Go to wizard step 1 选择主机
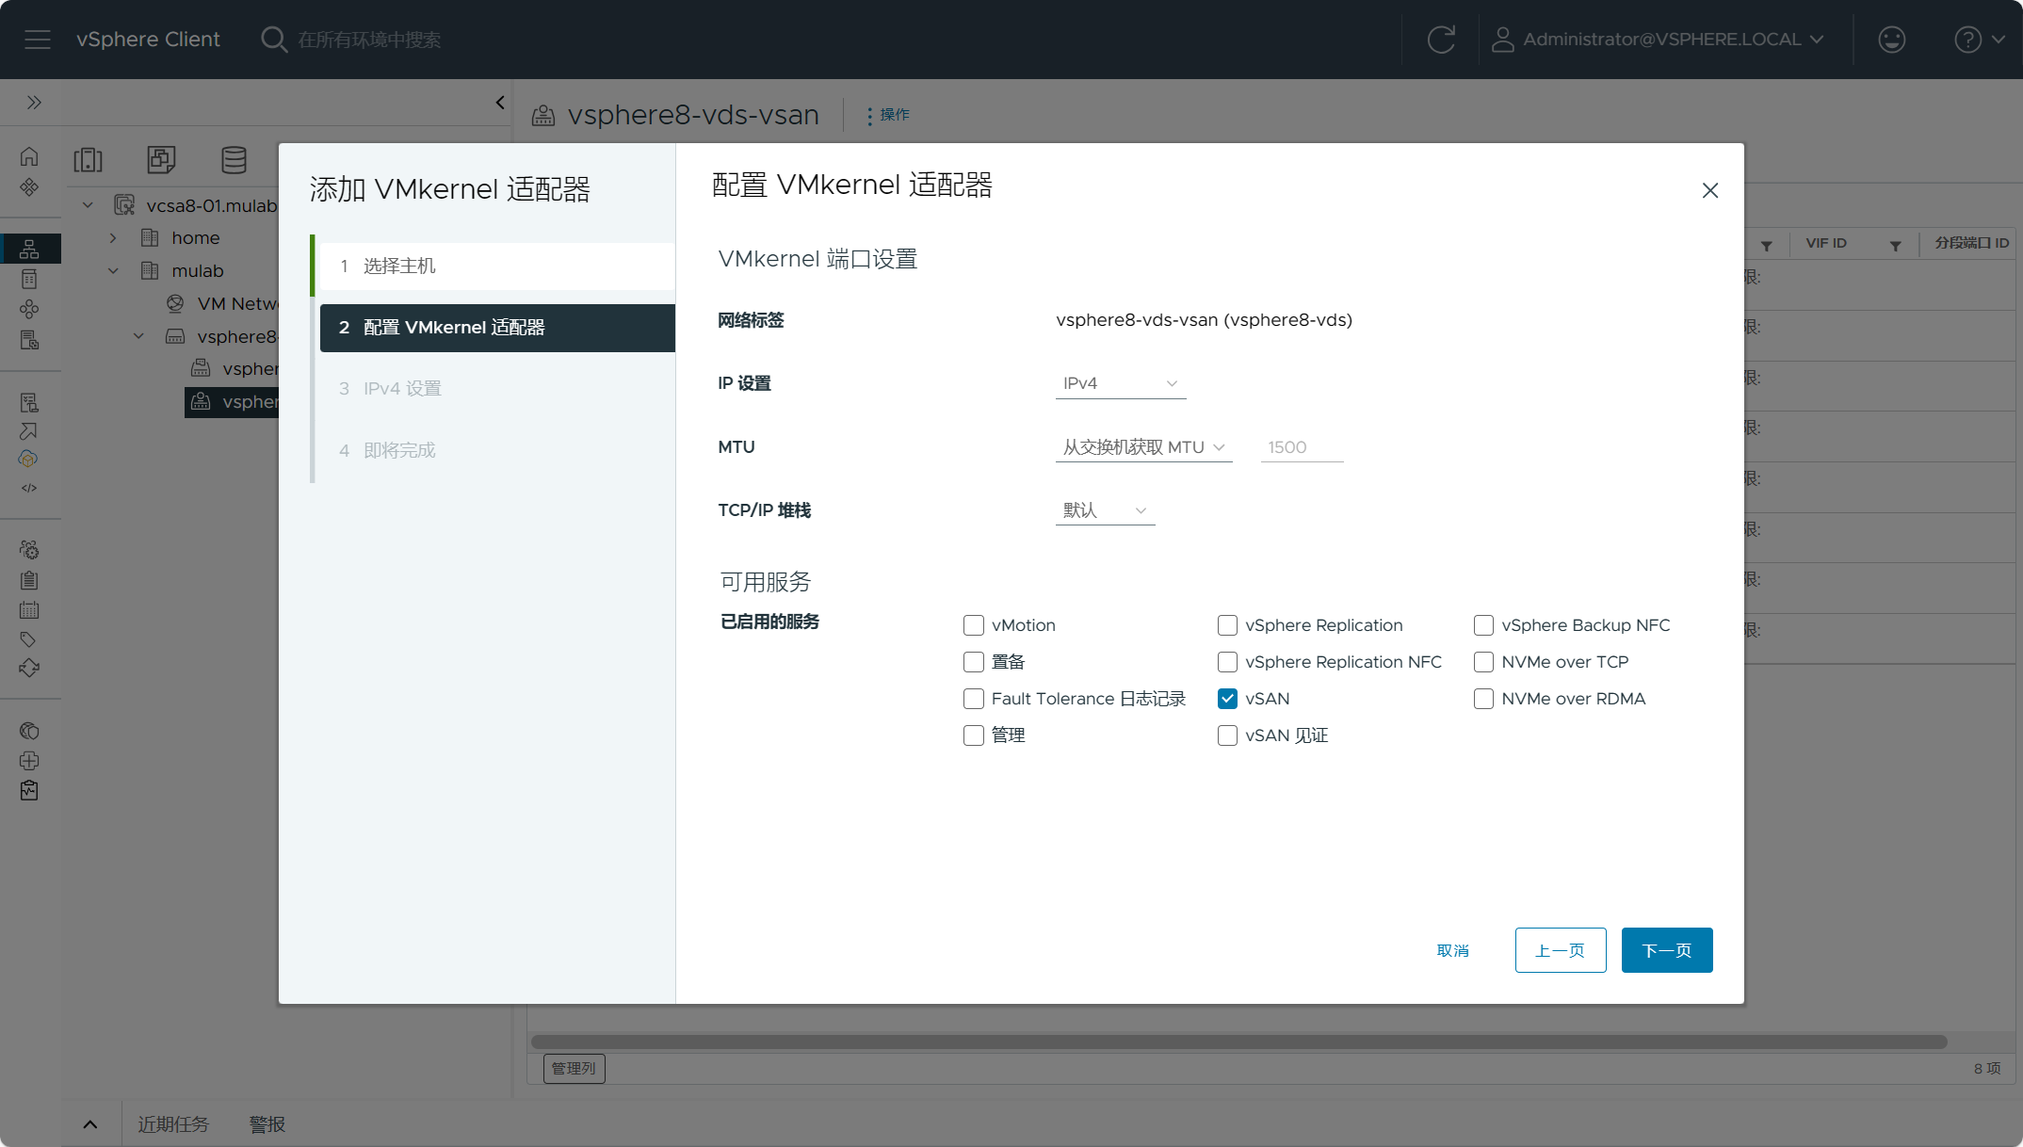 [x=497, y=267]
